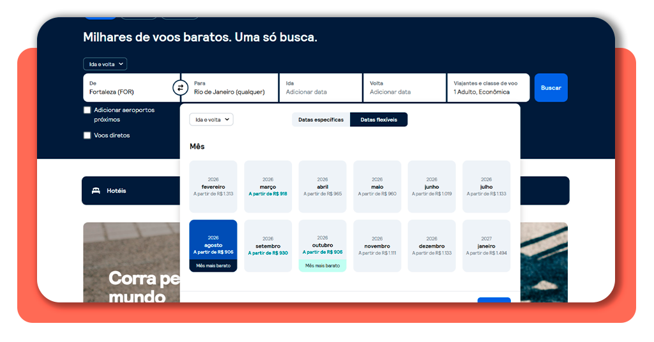654x342 pixels.
Task: Choose dezembro 2026 month card
Action: (432, 246)
